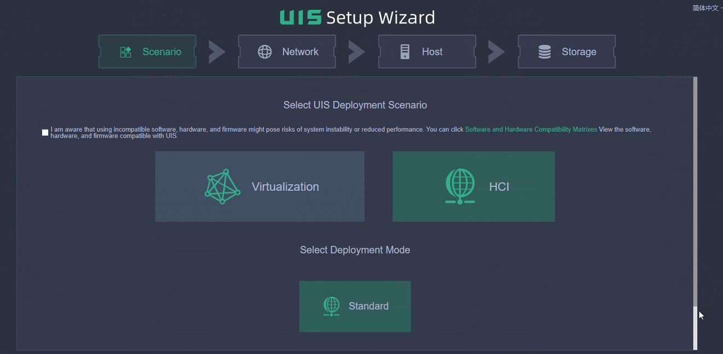
Task: Click the Storage step database icon
Action: tap(545, 52)
